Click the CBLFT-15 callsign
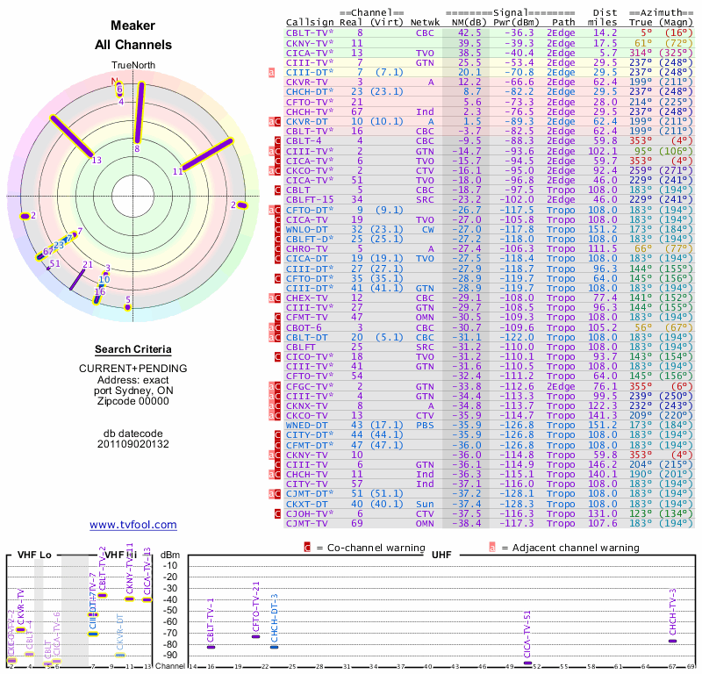The width and height of the screenshot is (702, 674). coord(309,199)
